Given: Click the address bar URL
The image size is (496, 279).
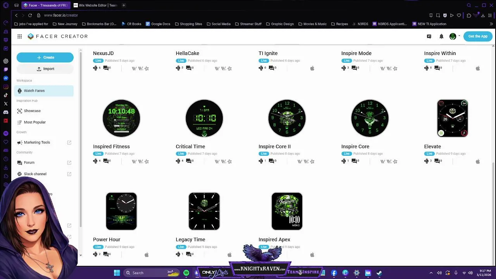Looking at the screenshot, I should tap(61, 15).
